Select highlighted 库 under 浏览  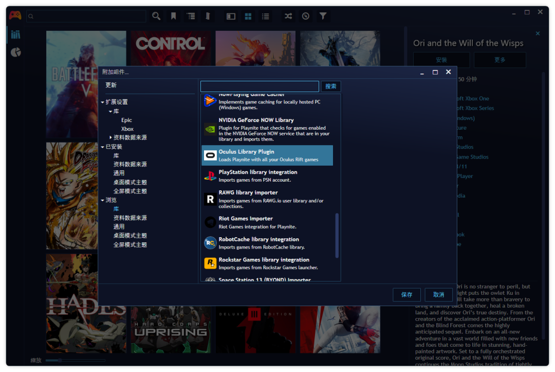click(116, 209)
